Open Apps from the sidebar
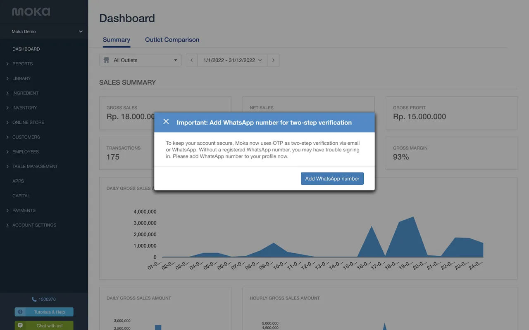This screenshot has width=529, height=330. [18, 181]
